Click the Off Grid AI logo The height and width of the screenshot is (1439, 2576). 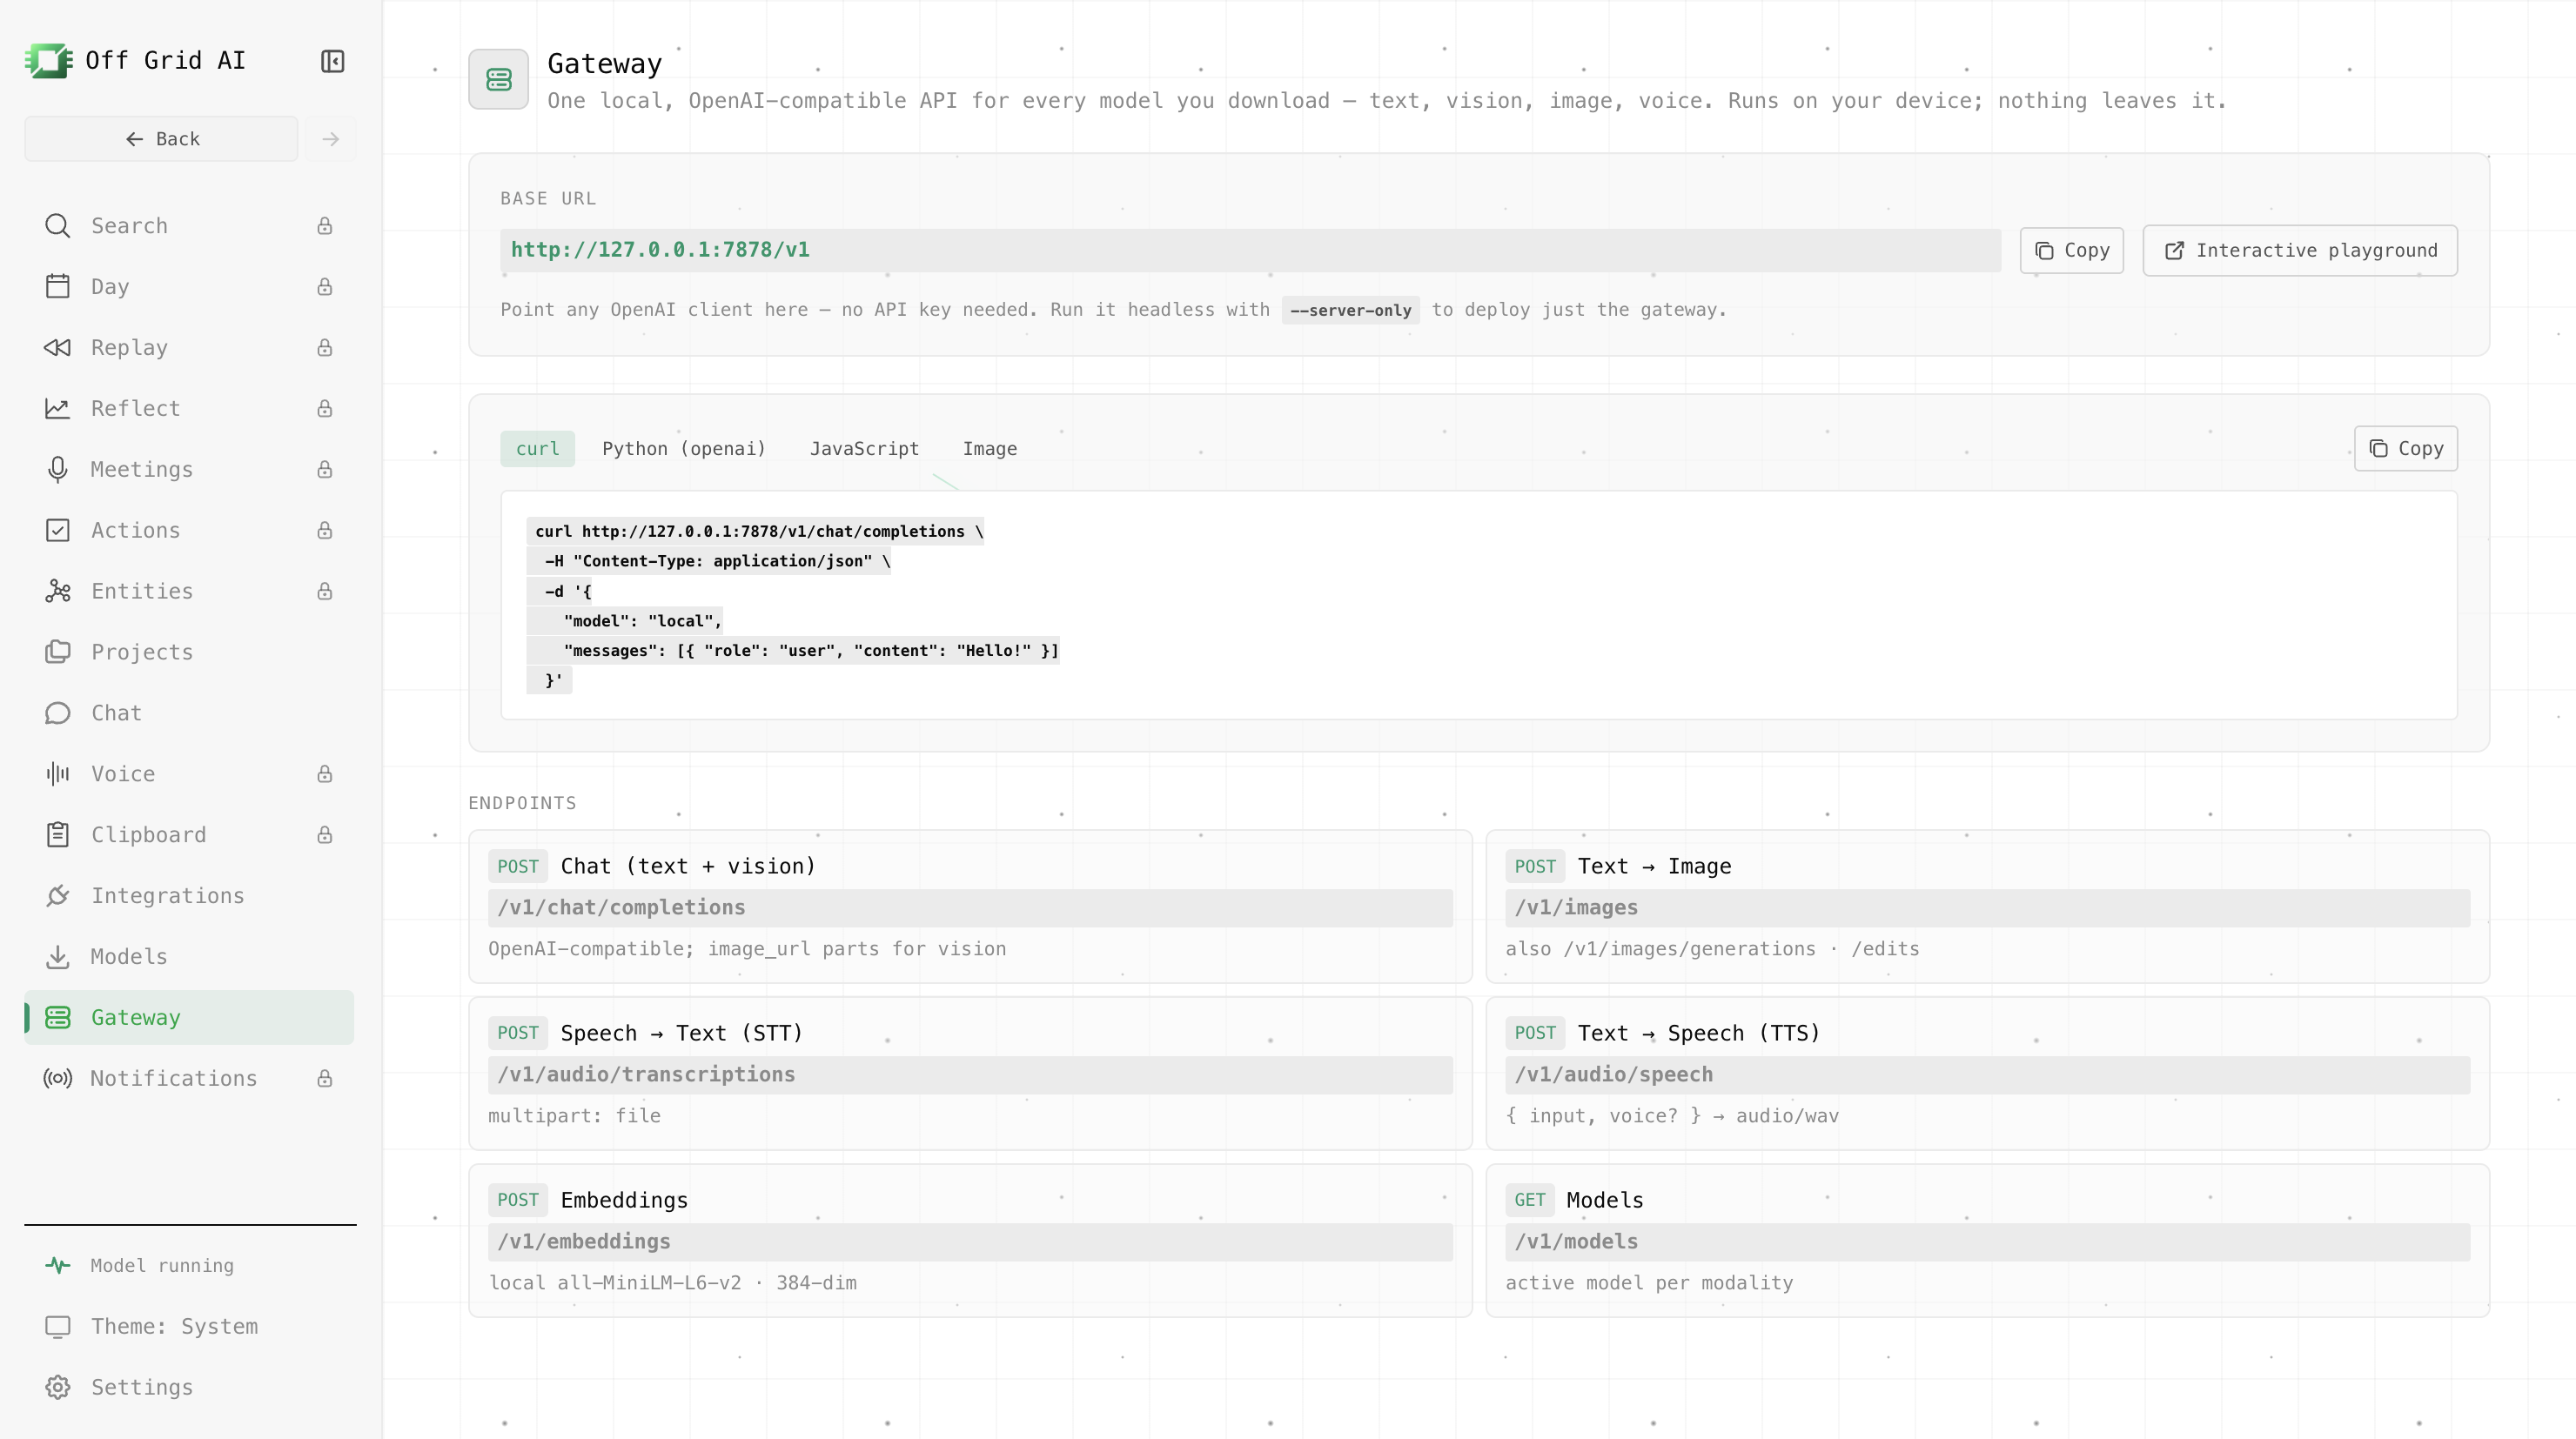[49, 61]
